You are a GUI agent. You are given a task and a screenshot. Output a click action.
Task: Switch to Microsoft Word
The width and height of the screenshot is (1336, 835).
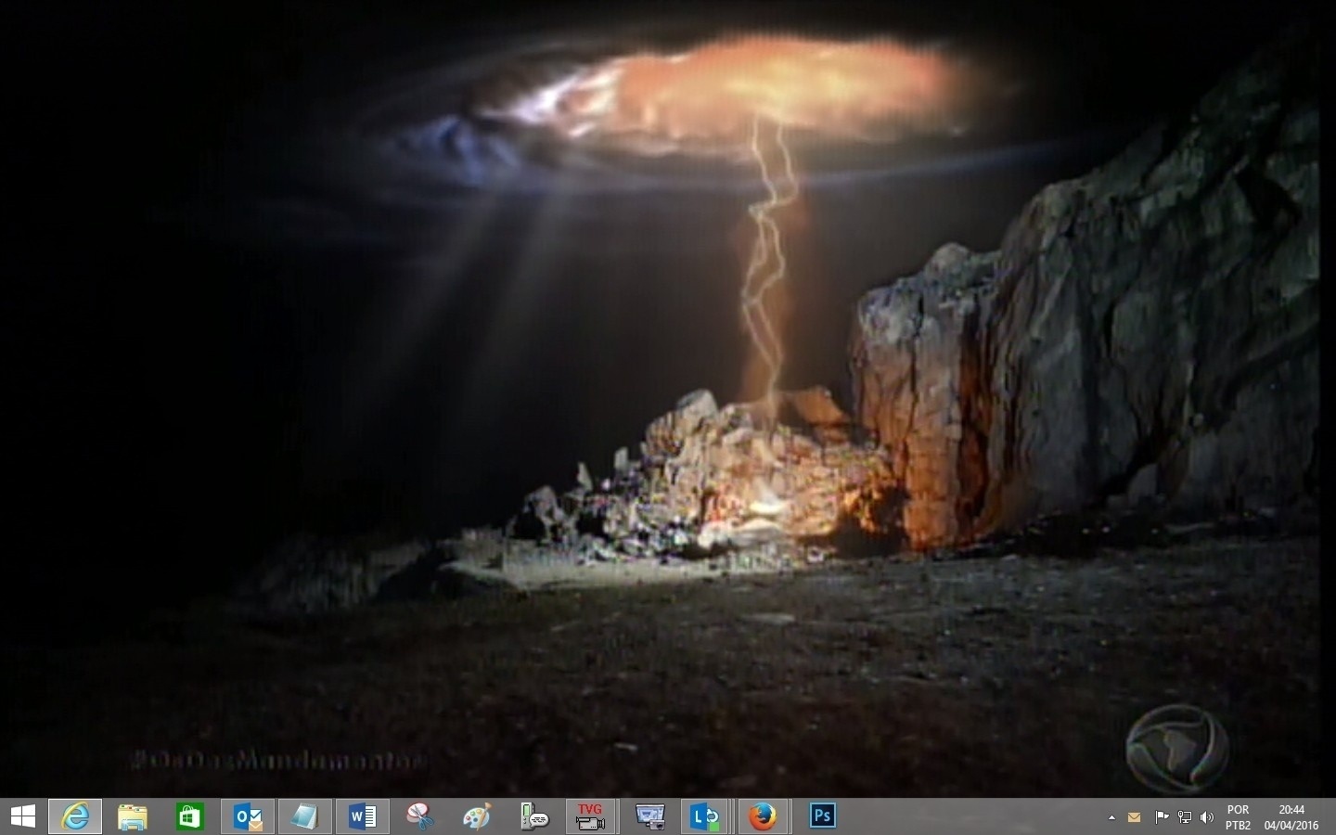[x=362, y=816]
